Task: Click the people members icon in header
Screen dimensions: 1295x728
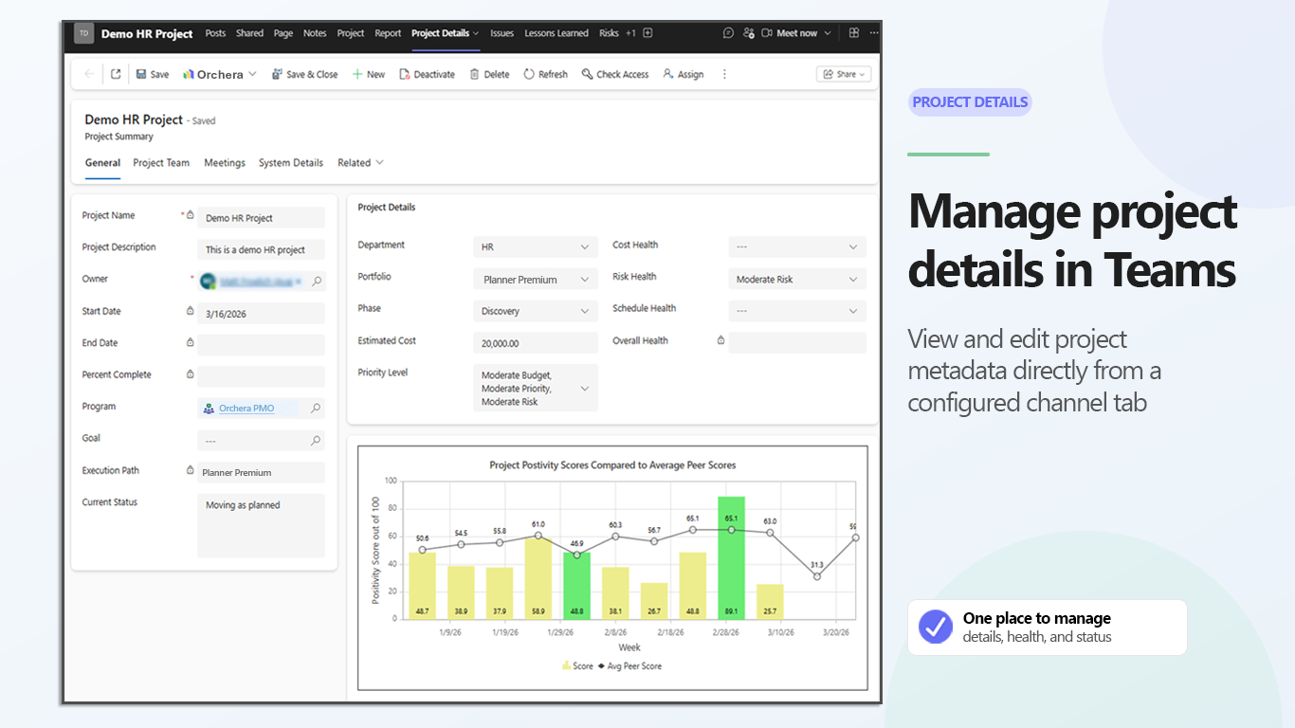Action: [749, 33]
